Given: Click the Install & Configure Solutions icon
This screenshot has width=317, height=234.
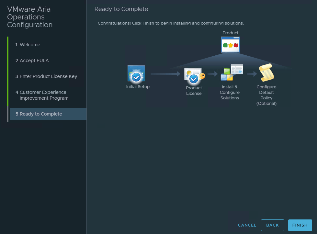Looking at the screenshot, I should point(231,73).
